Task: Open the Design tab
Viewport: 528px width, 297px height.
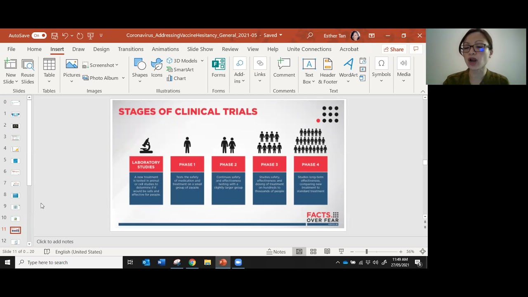Action: point(101,49)
